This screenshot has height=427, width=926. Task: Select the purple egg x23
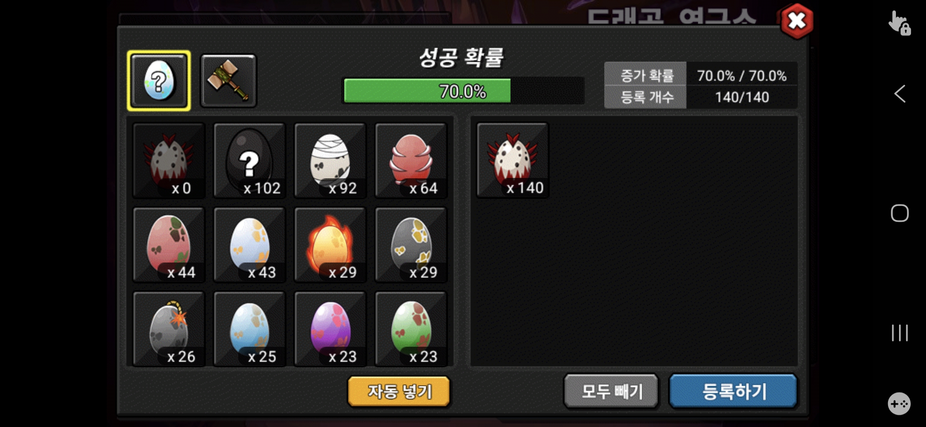330,329
